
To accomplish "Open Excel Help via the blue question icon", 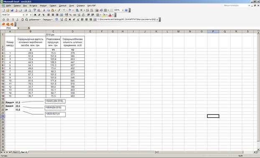I will (126, 10).
